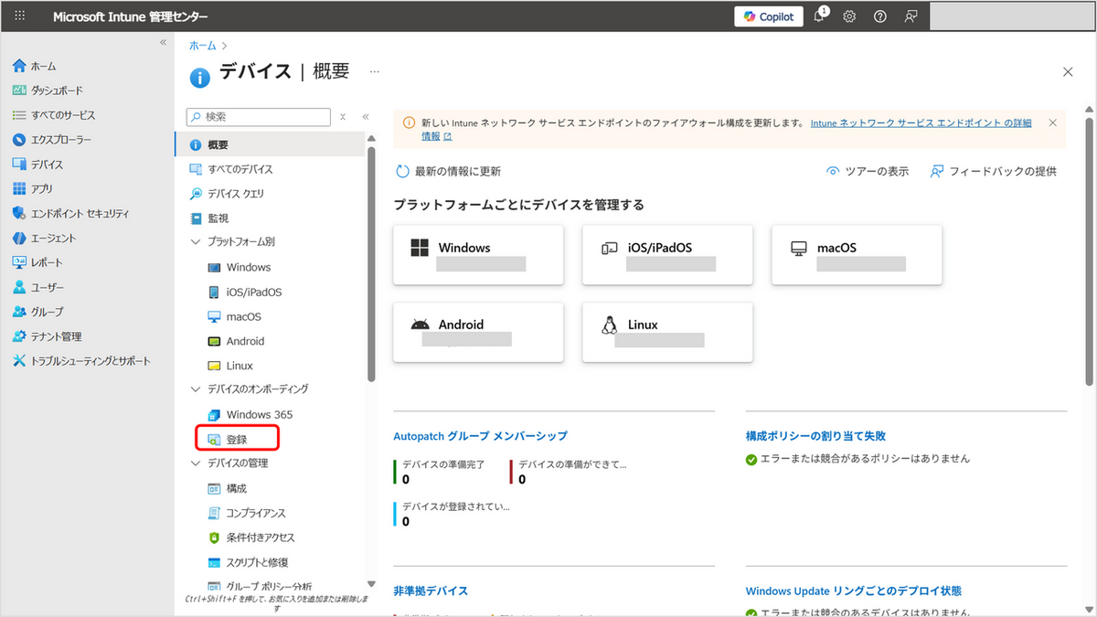
Task: Dismiss the firewall notification banner
Action: point(1052,122)
